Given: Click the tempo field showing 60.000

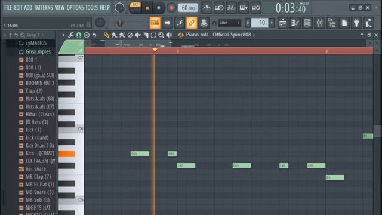Looking at the screenshot, I should point(188,8).
